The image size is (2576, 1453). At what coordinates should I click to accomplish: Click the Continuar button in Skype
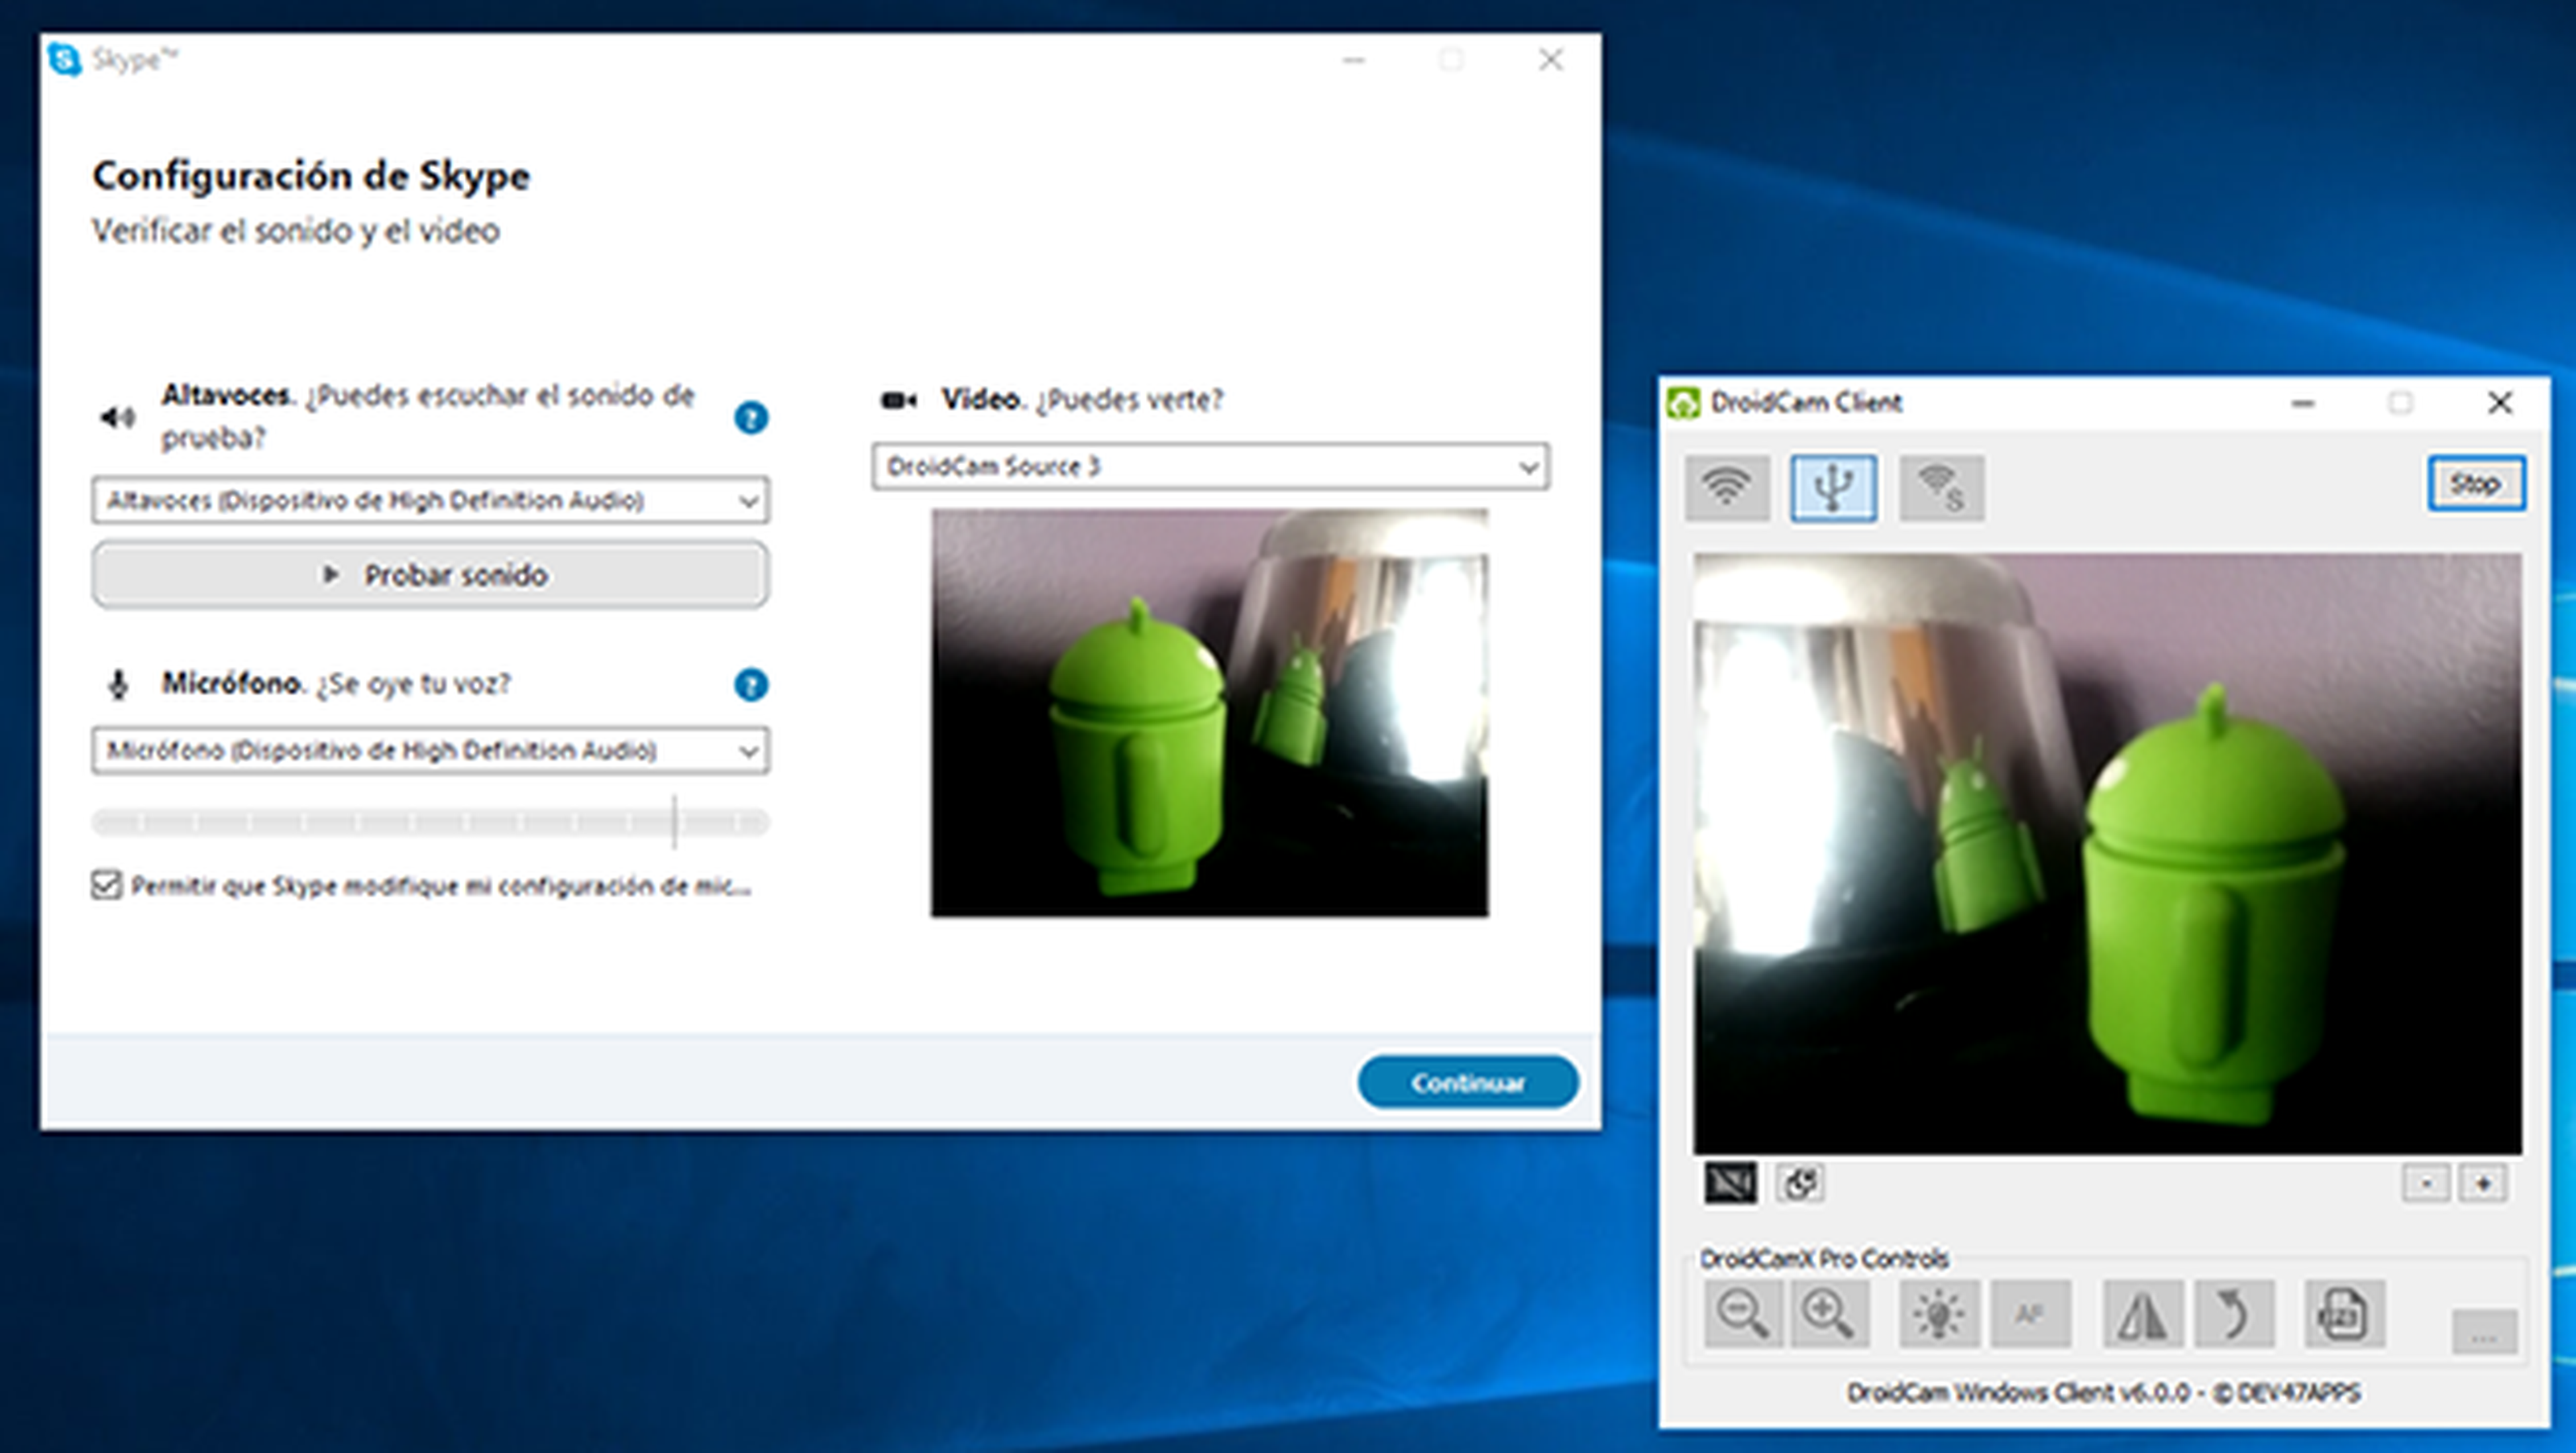coord(1467,1082)
